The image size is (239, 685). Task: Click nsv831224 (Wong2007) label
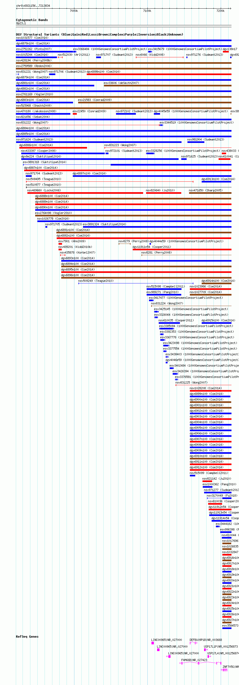(x=167, y=303)
